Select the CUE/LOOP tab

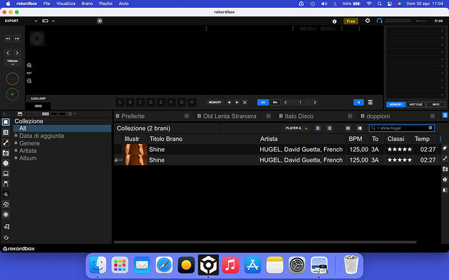pos(38,98)
